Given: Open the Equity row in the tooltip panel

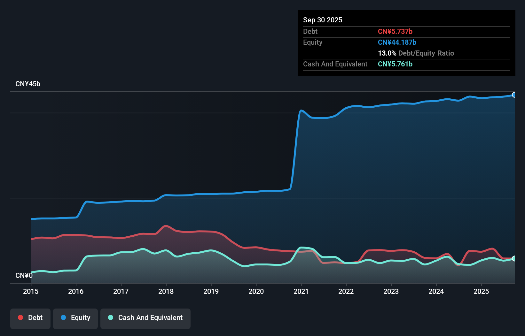Looking at the screenshot, I should (x=313, y=42).
